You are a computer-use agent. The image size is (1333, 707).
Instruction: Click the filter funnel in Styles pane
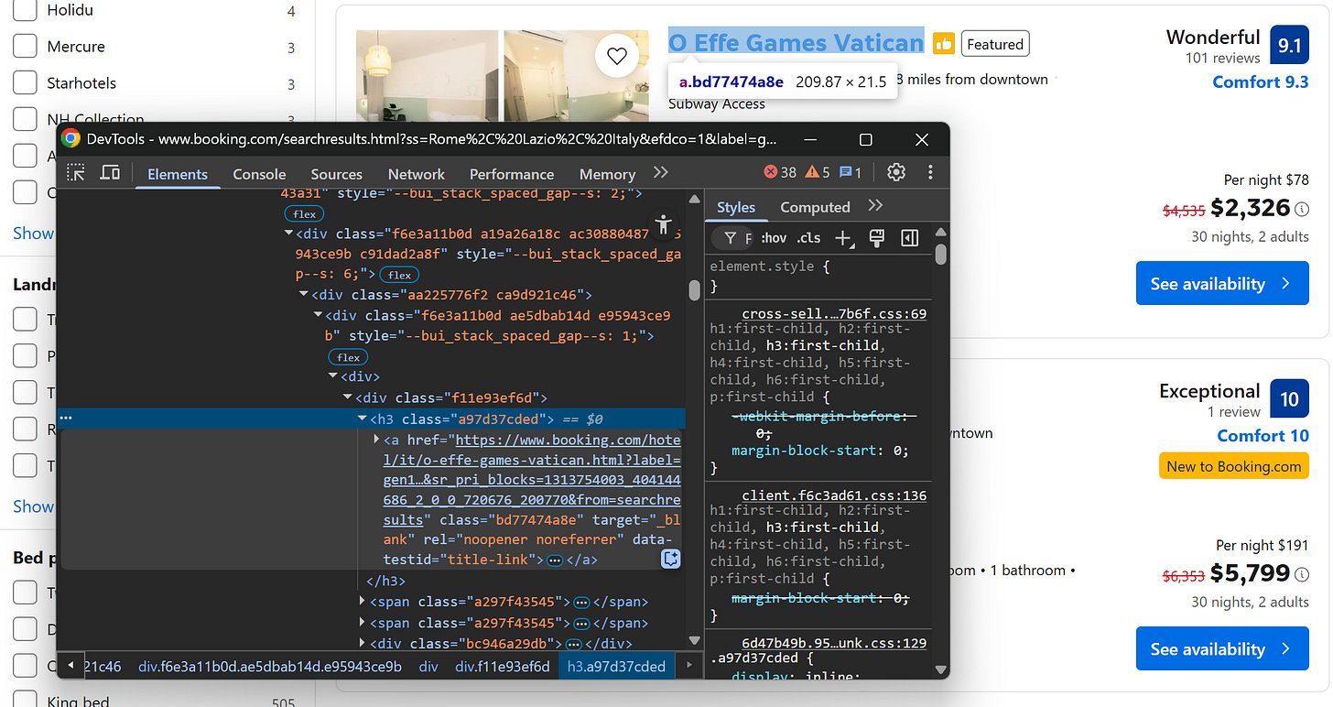click(730, 238)
